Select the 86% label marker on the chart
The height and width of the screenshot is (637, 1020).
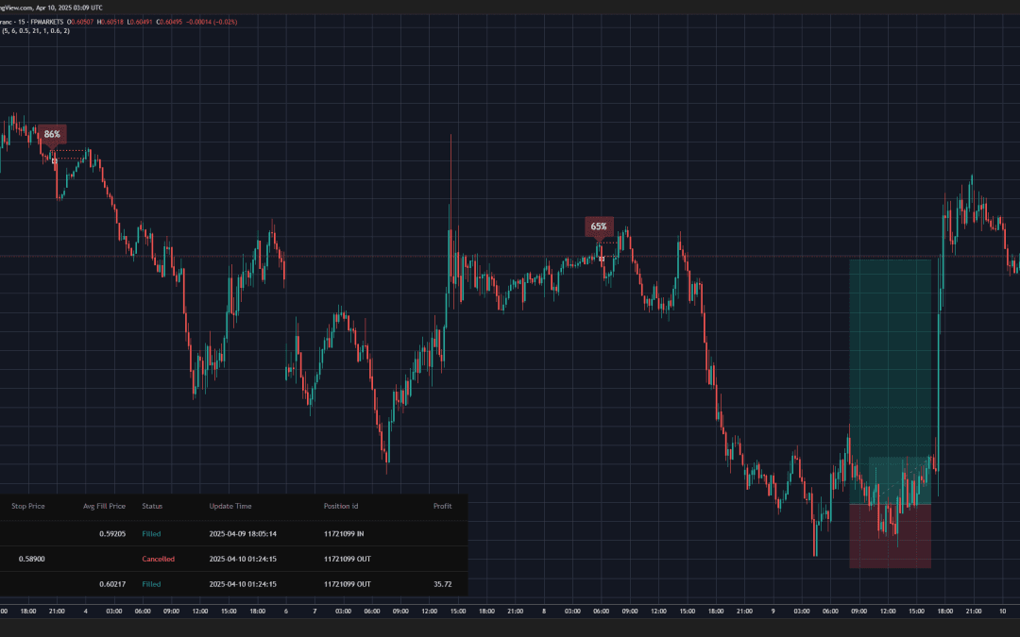coord(54,135)
